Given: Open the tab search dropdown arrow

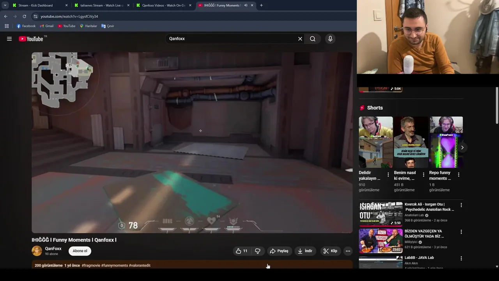Looking at the screenshot, I should click(5, 5).
